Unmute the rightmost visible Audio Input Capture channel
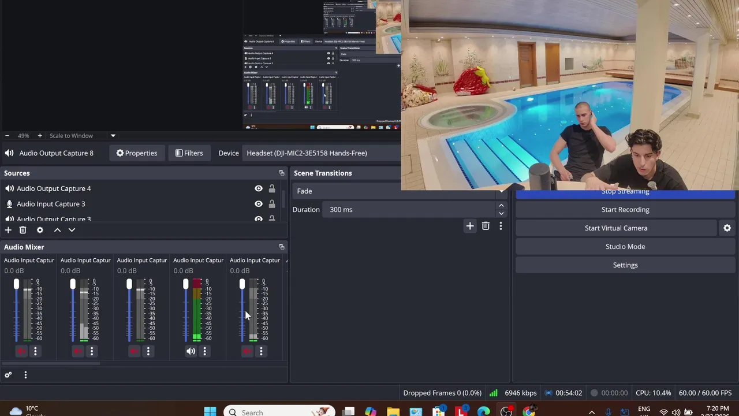Image resolution: width=739 pixels, height=416 pixels. (247, 351)
